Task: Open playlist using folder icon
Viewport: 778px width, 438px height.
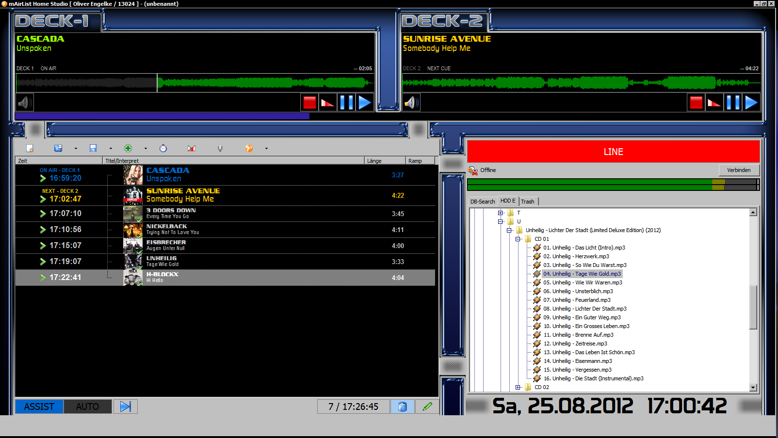Action: coord(58,148)
